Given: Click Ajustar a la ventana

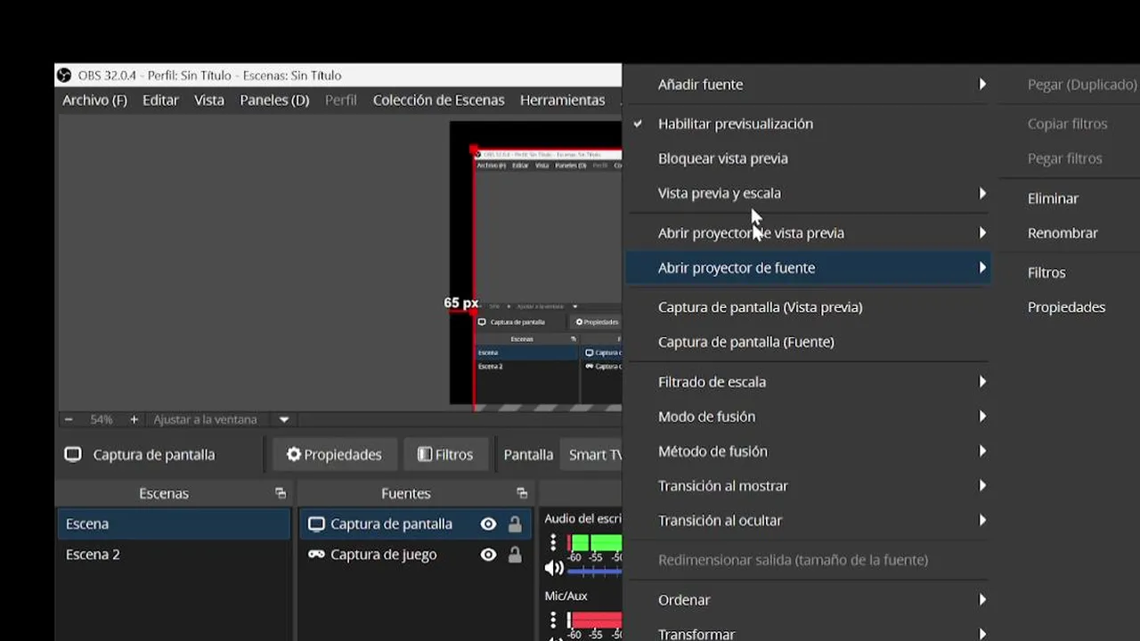Looking at the screenshot, I should [205, 419].
